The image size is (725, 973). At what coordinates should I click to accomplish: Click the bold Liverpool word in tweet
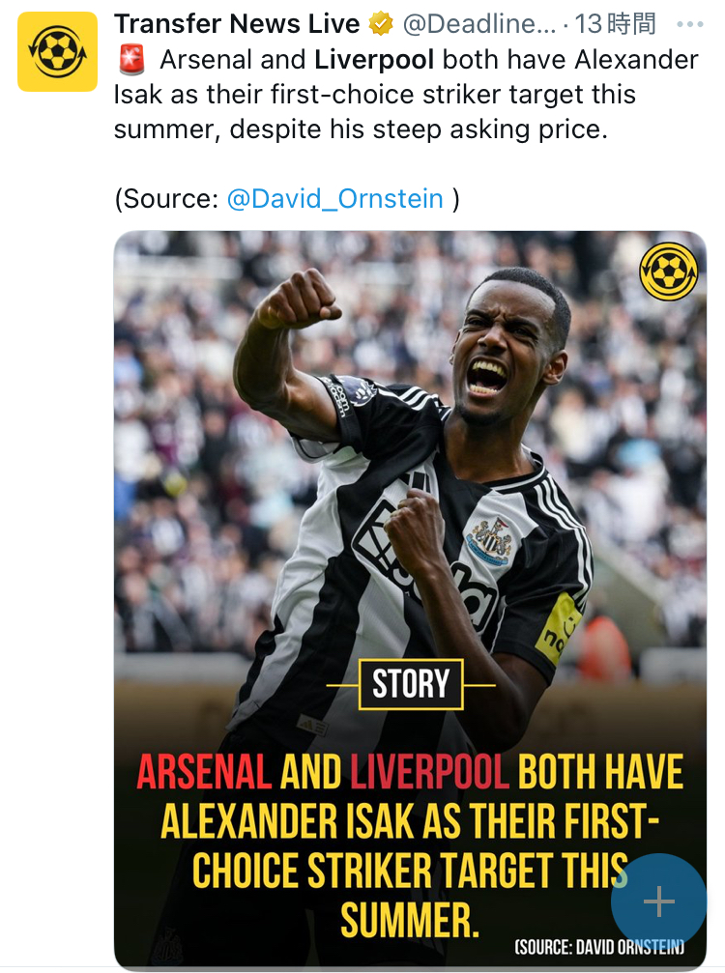point(374,60)
